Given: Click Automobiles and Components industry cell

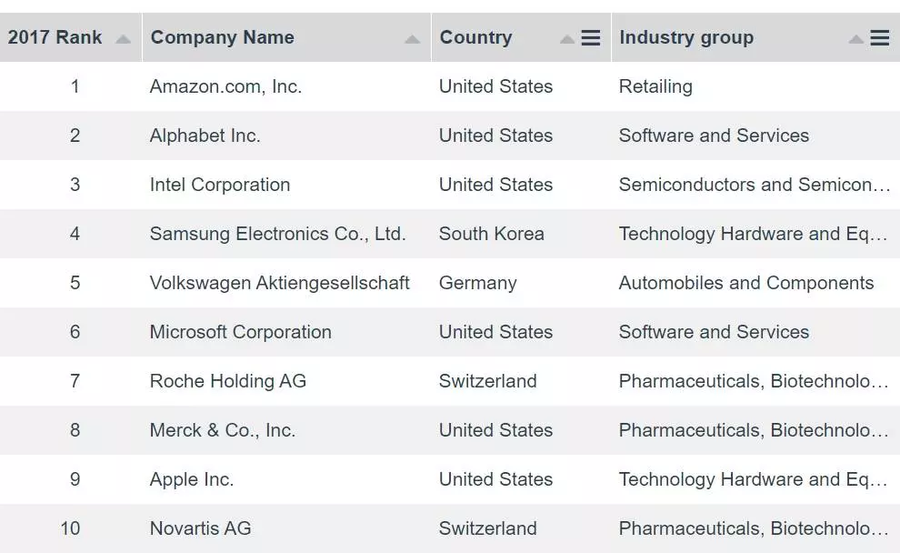Looking at the screenshot, I should 745,284.
